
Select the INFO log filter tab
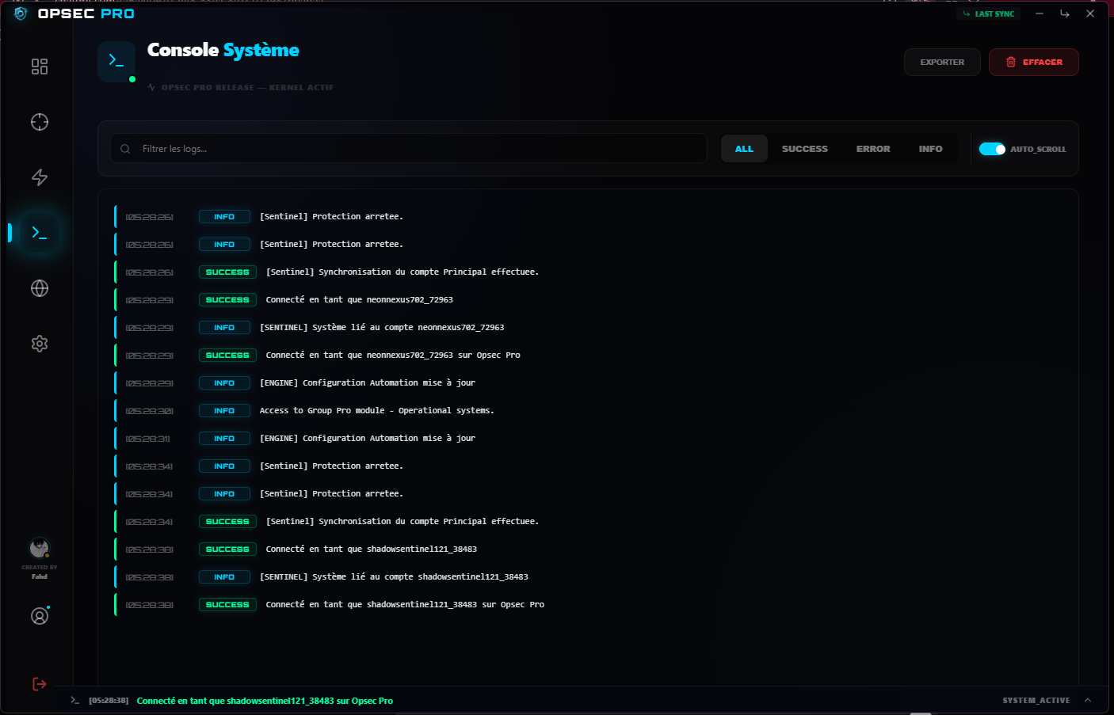coord(930,149)
